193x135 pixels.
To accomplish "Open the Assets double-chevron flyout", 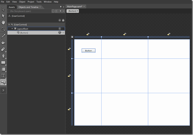I will point(3,90).
